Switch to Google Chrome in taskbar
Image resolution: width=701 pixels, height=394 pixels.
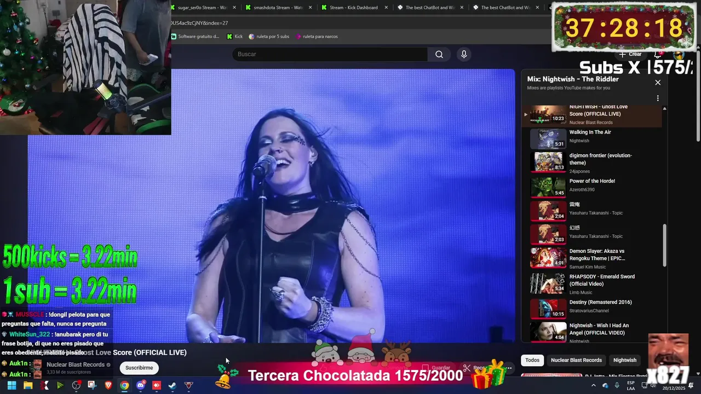(x=124, y=385)
